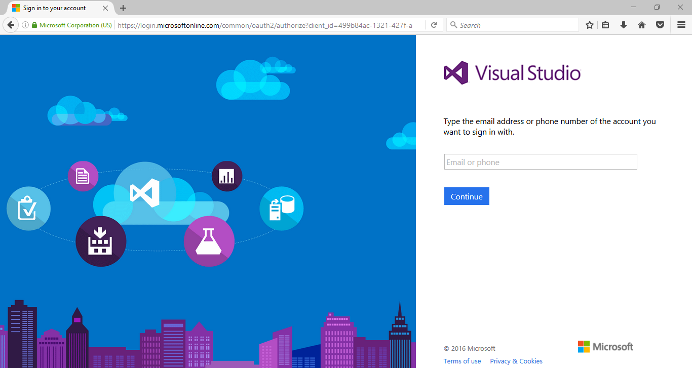This screenshot has width=692, height=368.
Task: Click the Microsoft logo in footer
Action: 605,347
